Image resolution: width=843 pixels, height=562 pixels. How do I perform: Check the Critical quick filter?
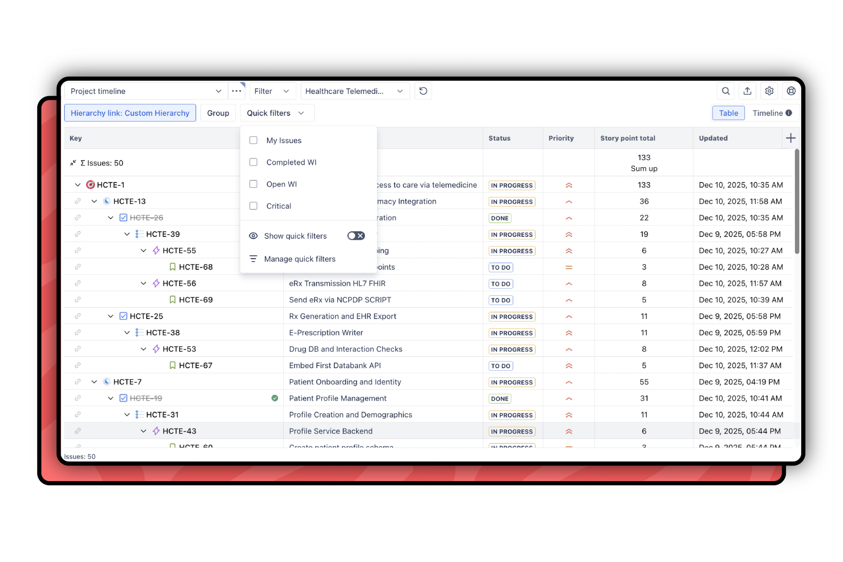click(x=253, y=206)
